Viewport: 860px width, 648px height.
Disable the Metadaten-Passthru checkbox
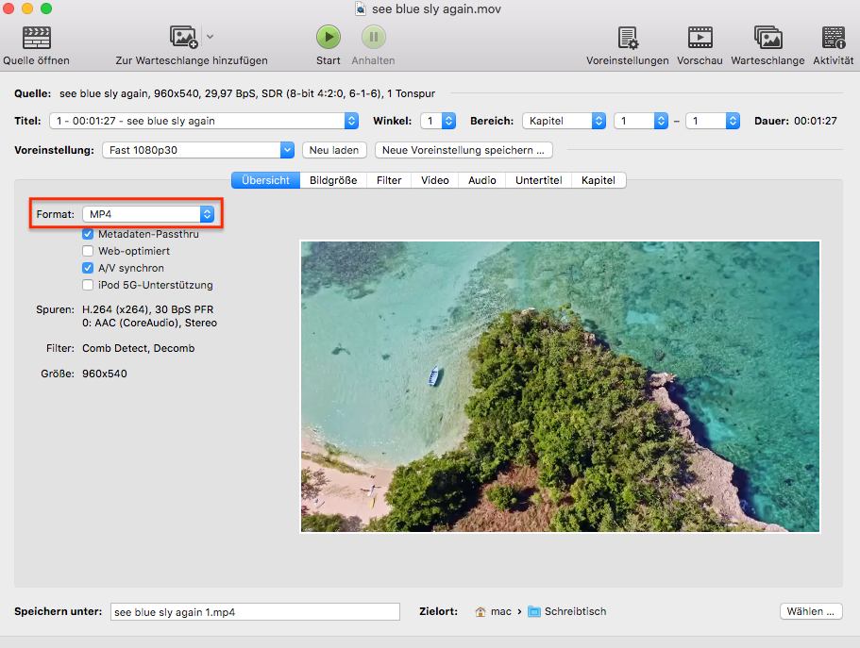tap(88, 234)
